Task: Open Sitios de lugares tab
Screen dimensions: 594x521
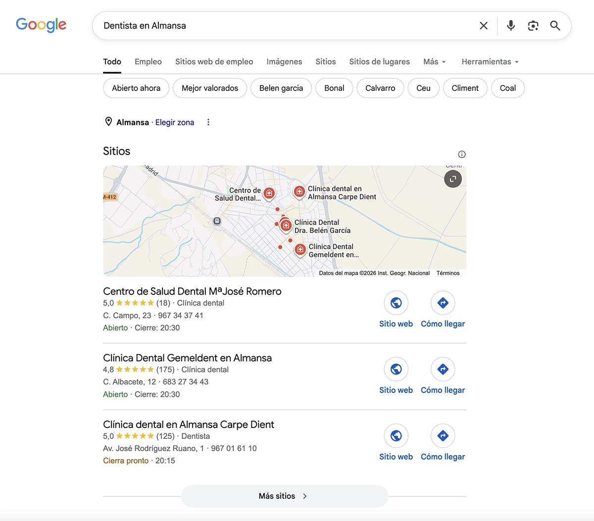Action: point(379,62)
